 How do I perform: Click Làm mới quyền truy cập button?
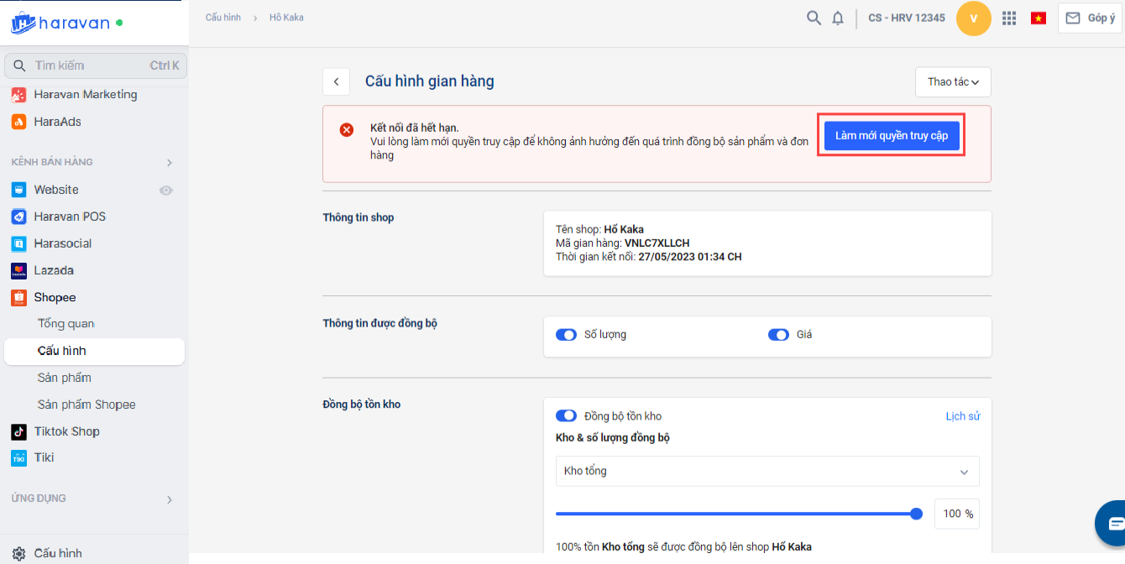click(x=892, y=135)
